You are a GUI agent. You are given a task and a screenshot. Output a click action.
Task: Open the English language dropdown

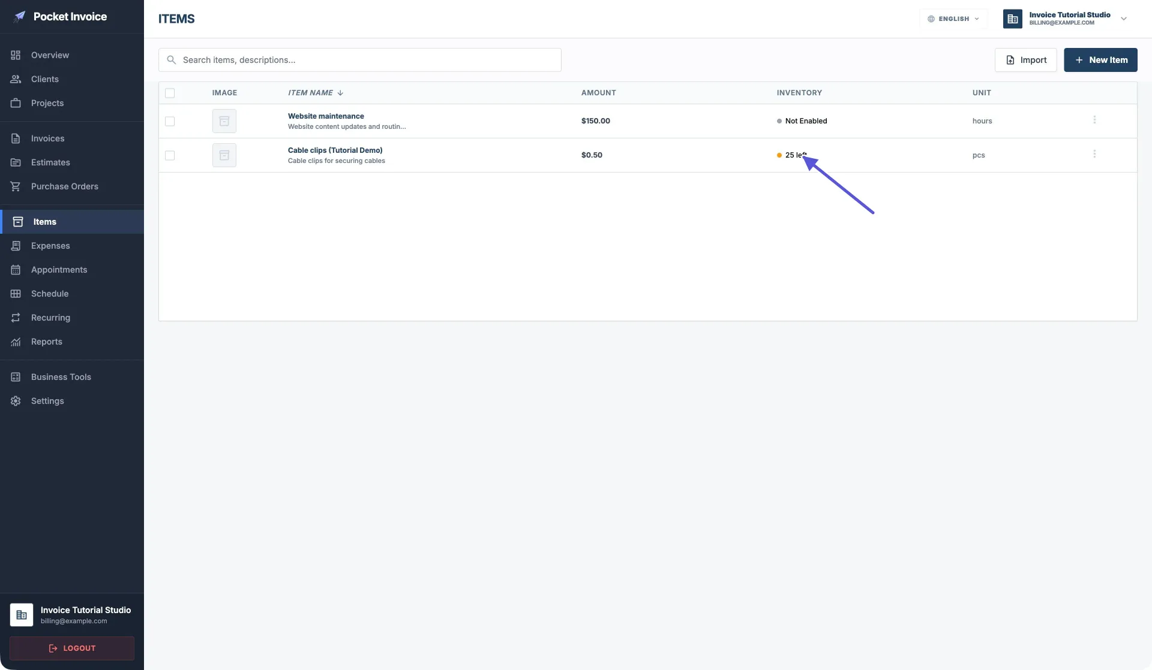tap(953, 19)
